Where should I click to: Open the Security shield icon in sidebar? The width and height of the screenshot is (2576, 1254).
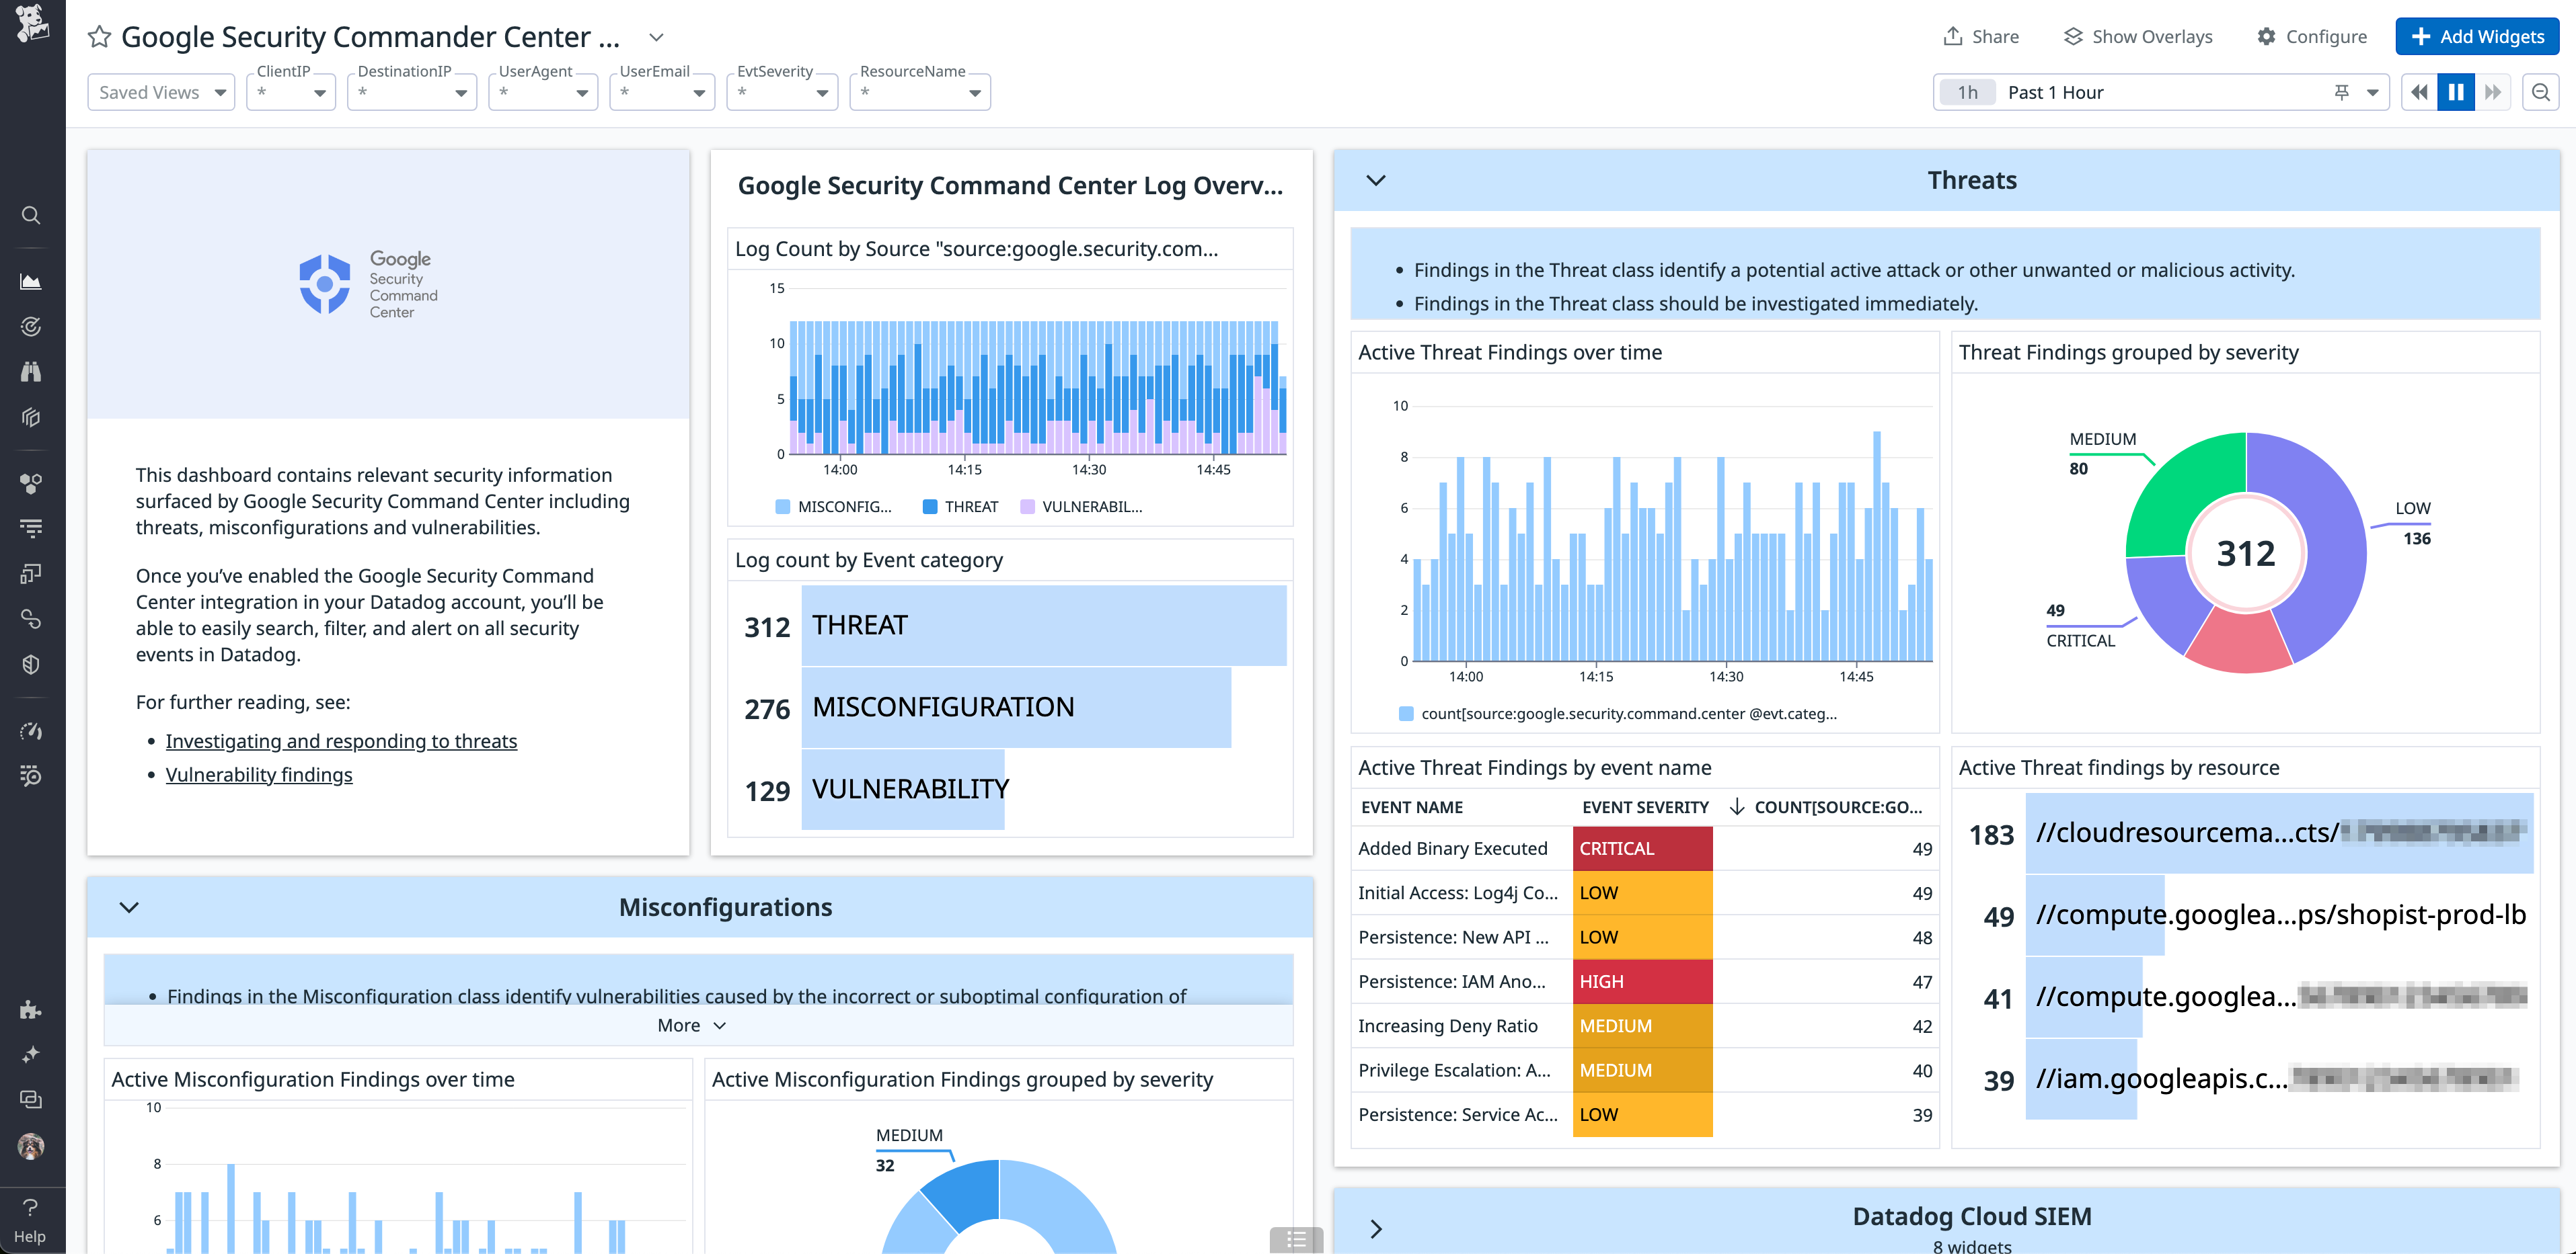tap(31, 665)
